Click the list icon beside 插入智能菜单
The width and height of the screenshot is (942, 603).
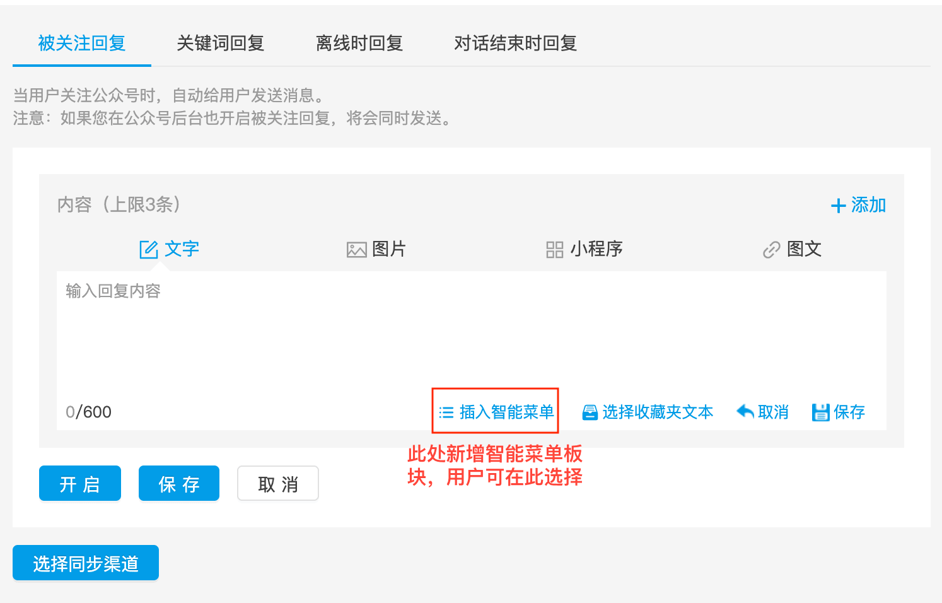tap(446, 413)
